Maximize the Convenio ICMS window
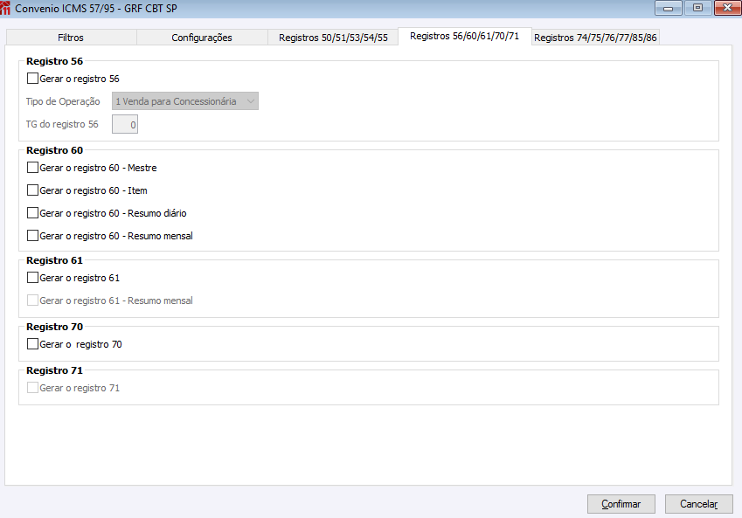 [697, 8]
